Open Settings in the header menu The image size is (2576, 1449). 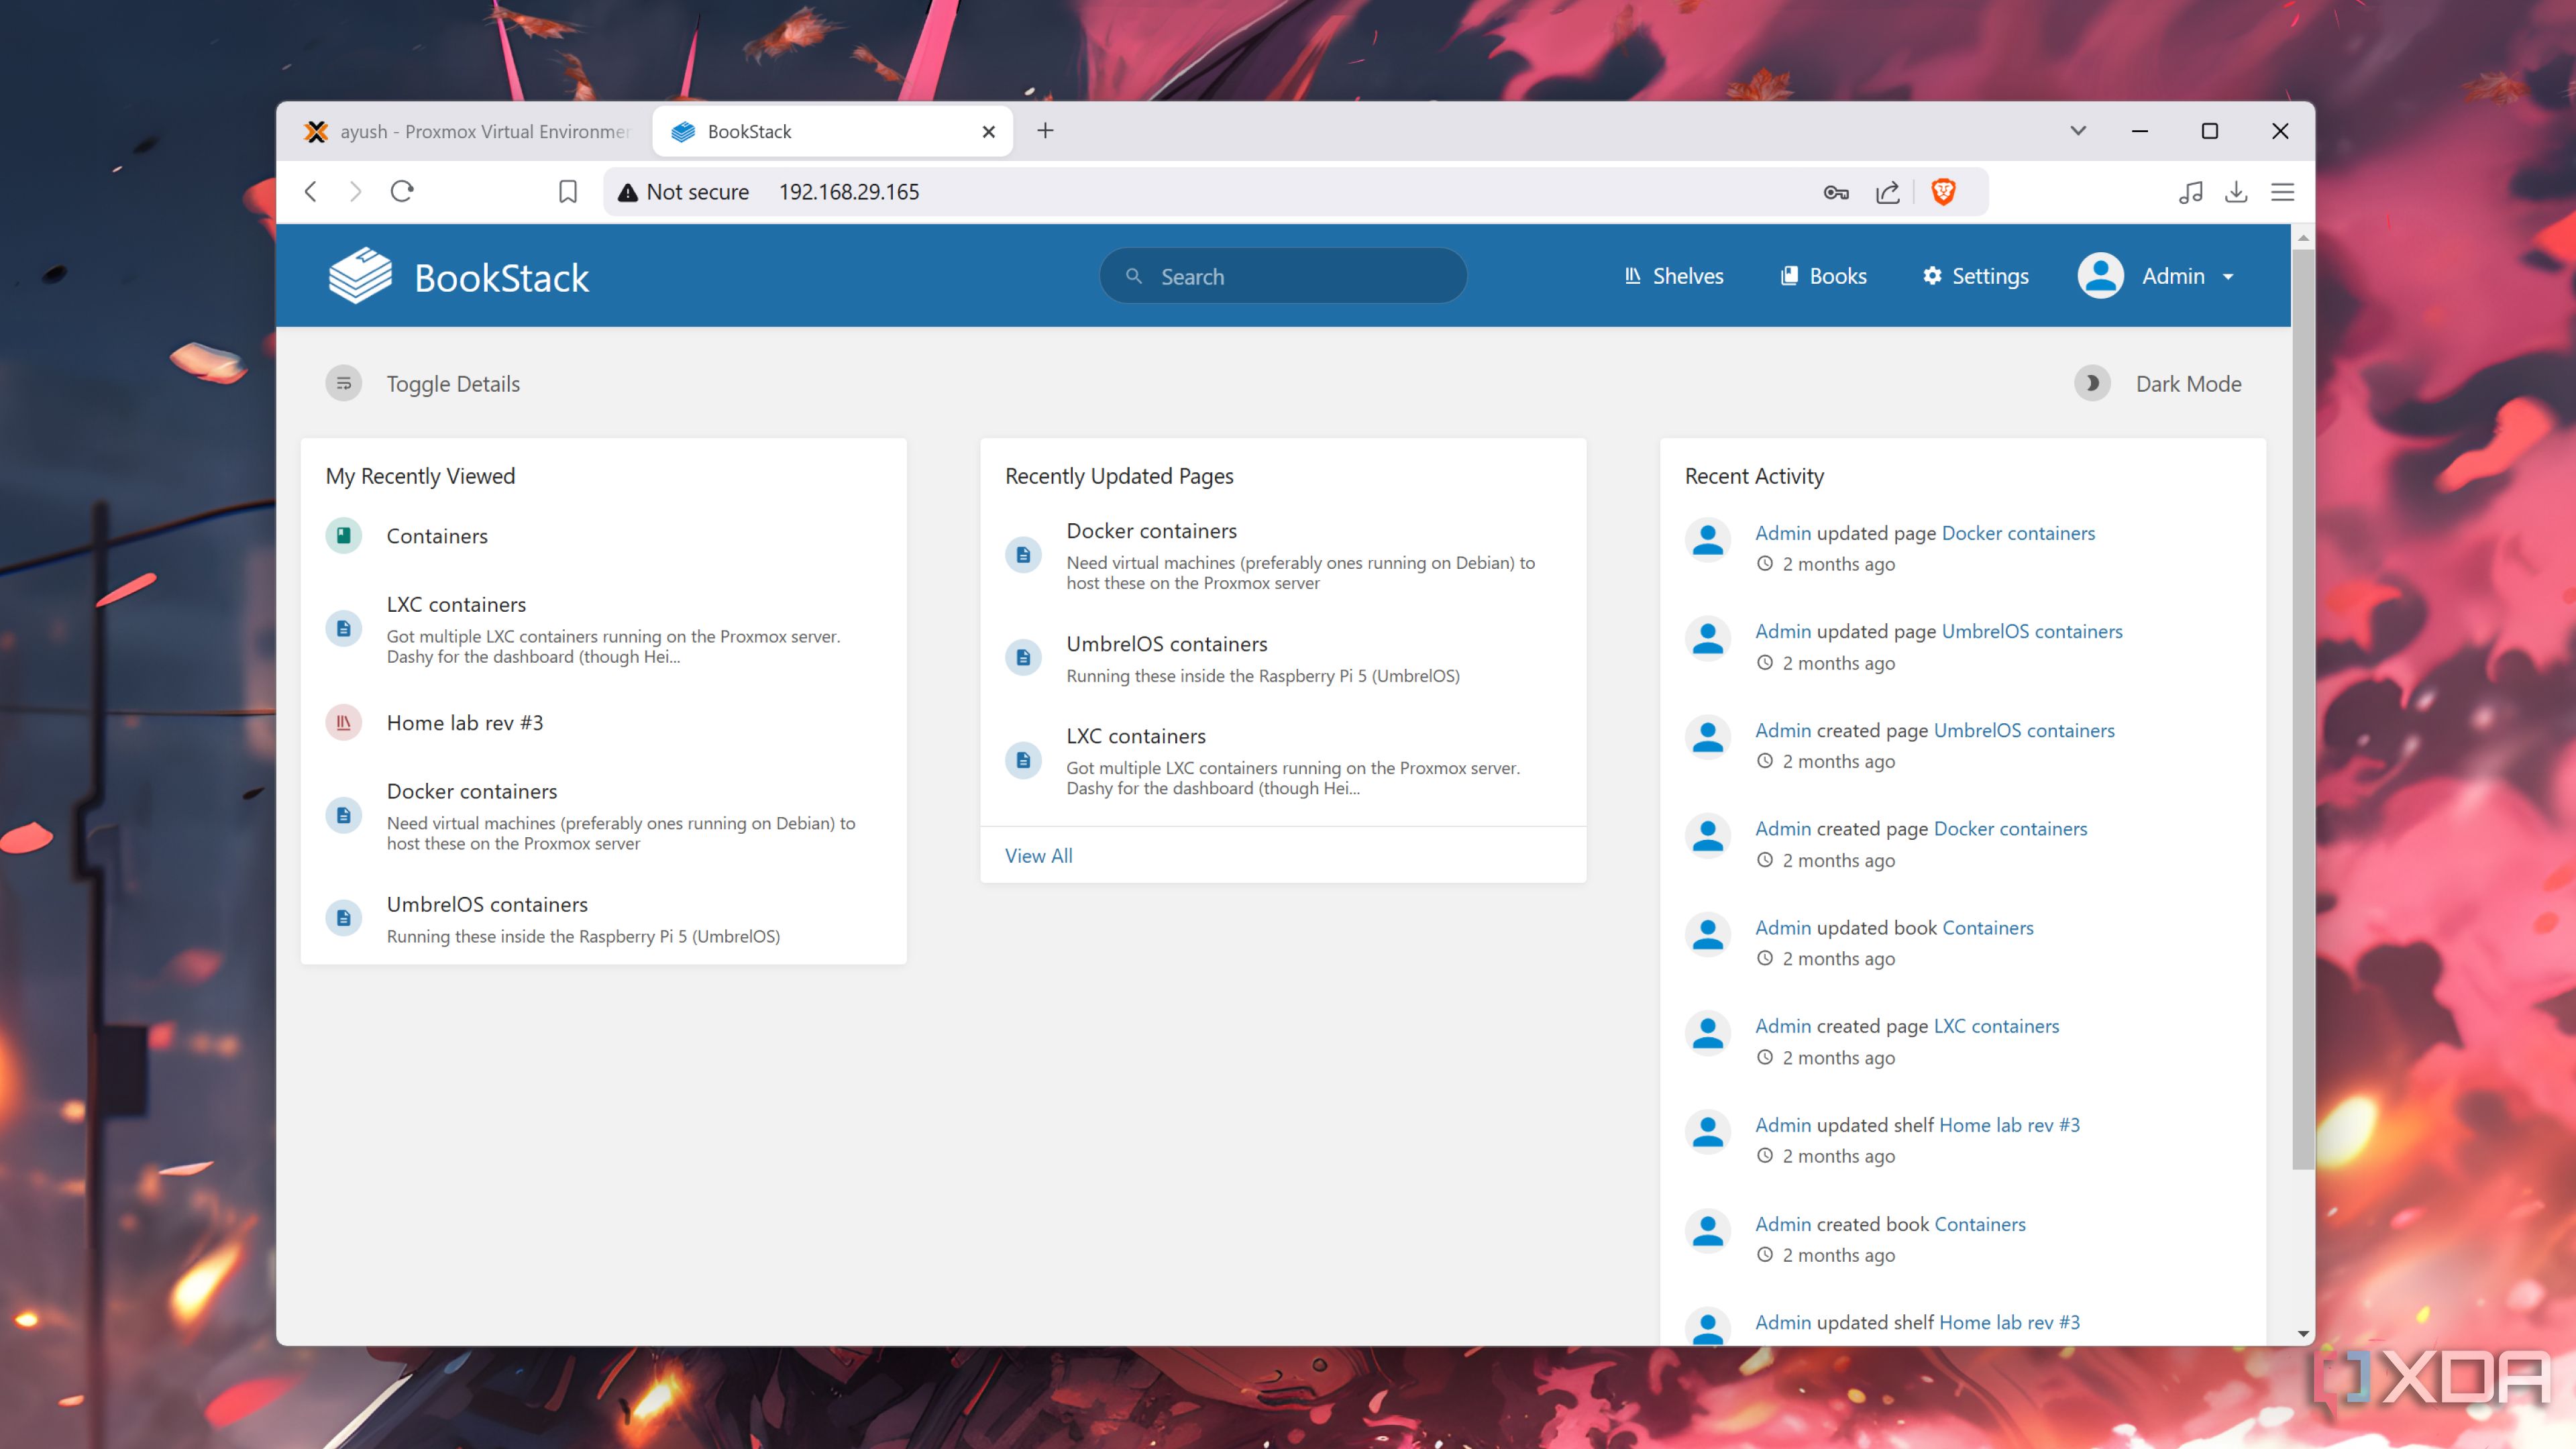coord(1976,276)
